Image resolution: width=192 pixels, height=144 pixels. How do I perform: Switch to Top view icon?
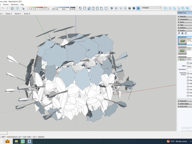click(x=84, y=8)
